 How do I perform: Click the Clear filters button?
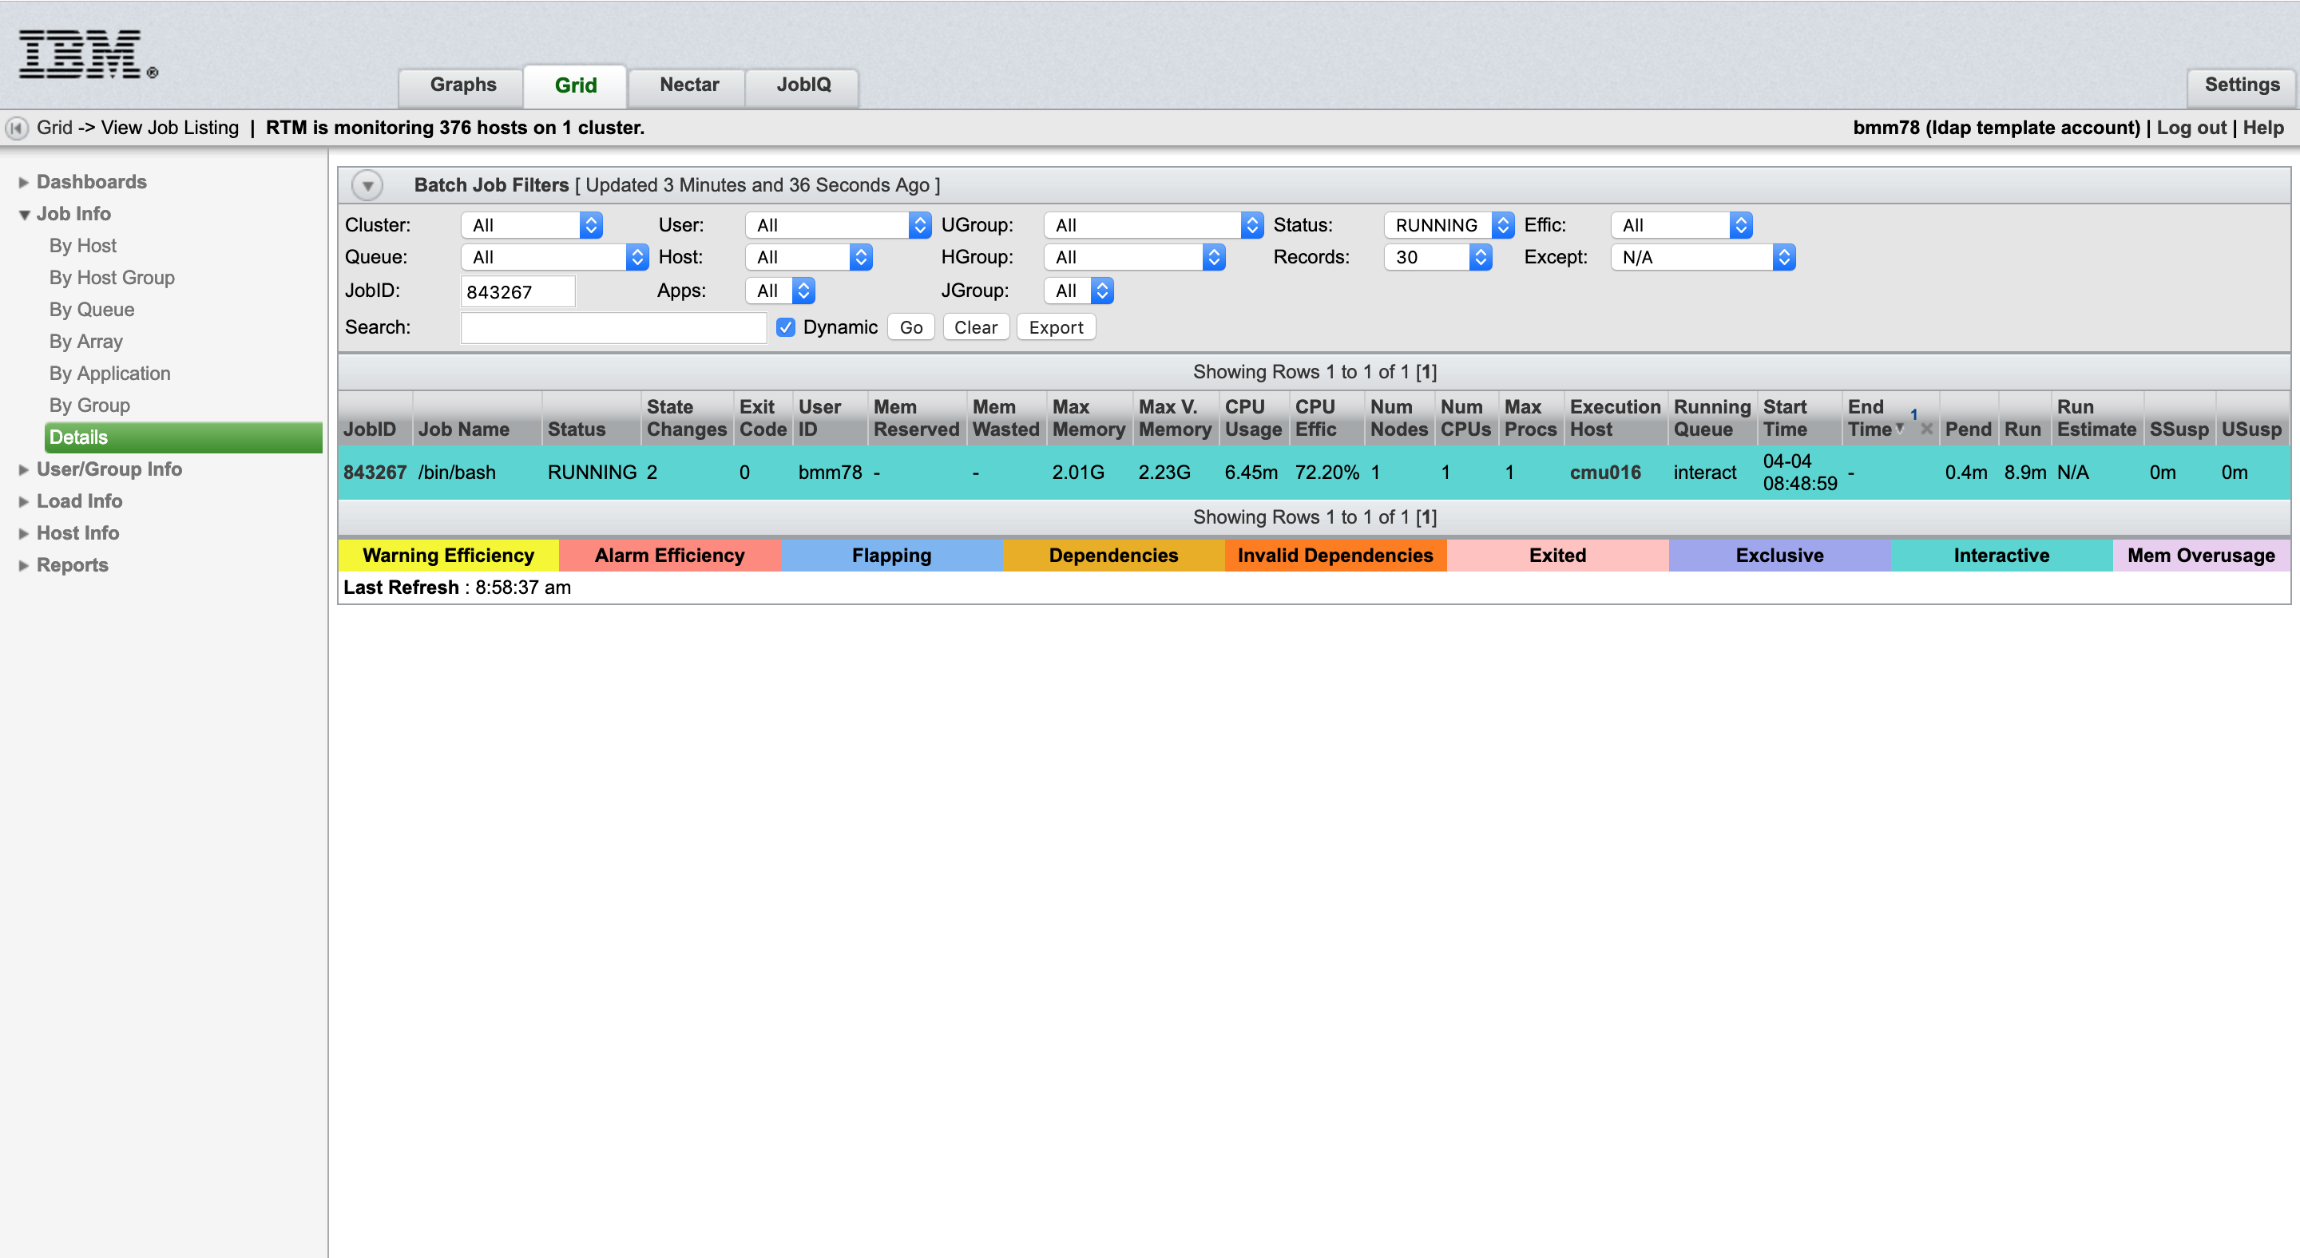(x=975, y=327)
